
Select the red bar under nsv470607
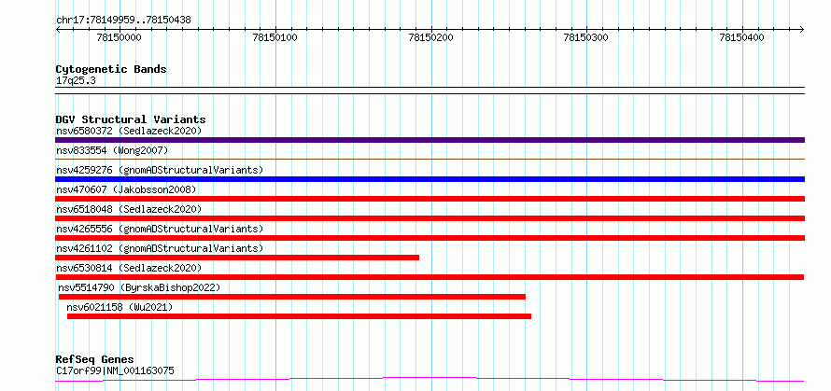click(430, 199)
